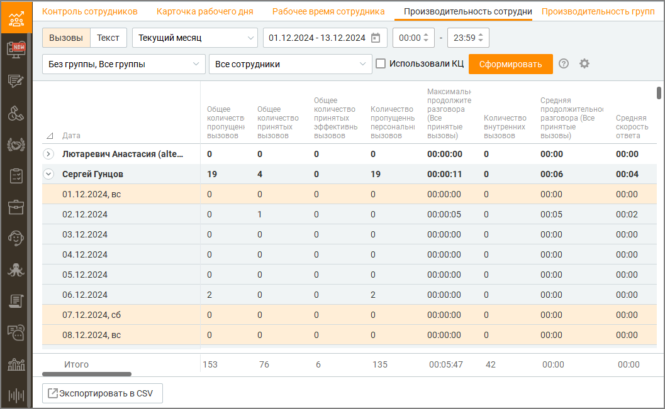Select the 02.12.2024 date row
This screenshot has width=665, height=409.
coord(349,214)
